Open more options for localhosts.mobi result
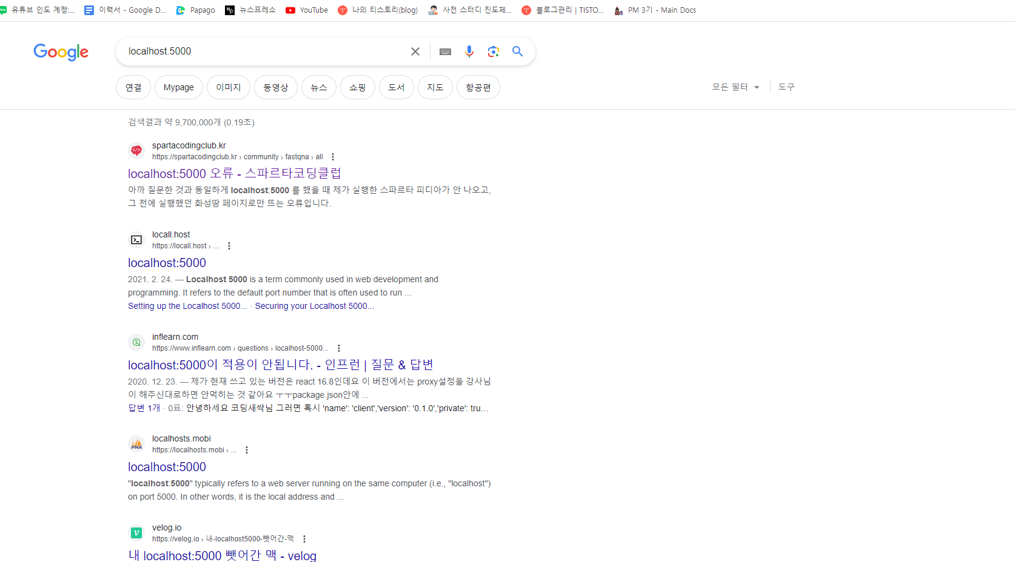This screenshot has width=1015, height=562. 247,450
